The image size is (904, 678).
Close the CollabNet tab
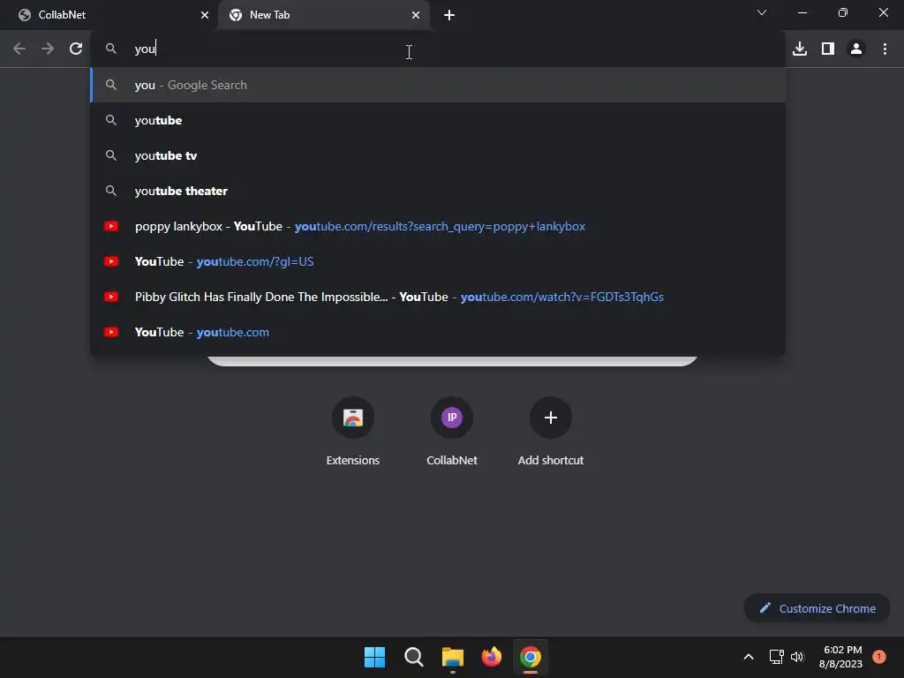point(205,15)
